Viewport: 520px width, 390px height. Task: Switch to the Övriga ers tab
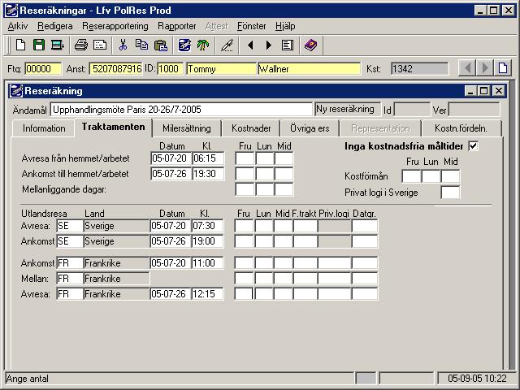310,128
